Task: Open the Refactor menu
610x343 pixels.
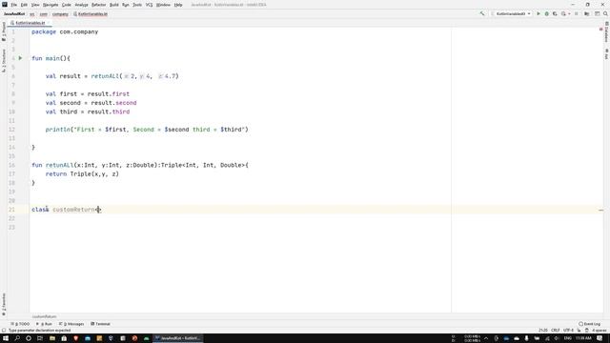Action: 98,5
